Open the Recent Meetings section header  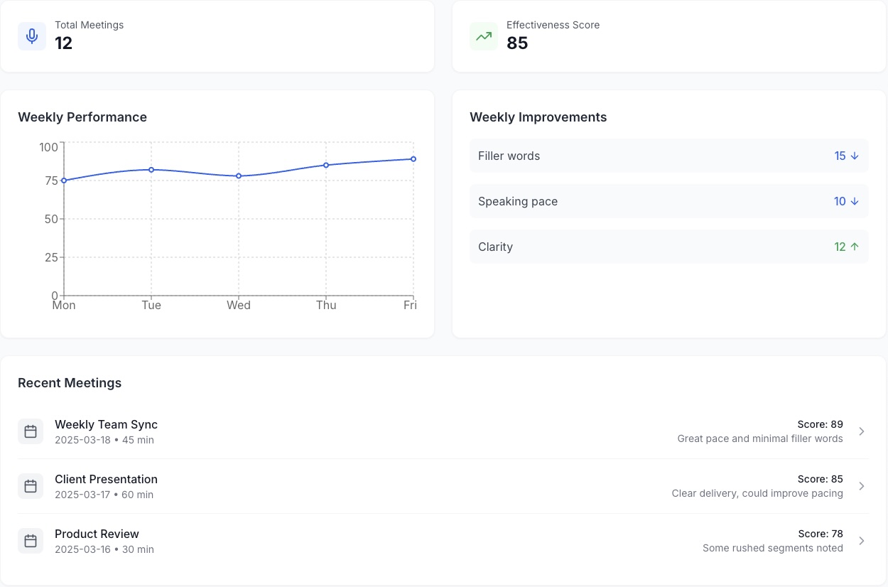(70, 383)
